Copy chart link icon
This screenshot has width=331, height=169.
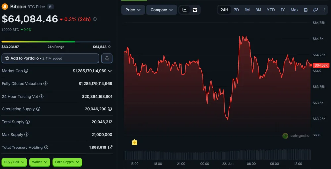click(x=315, y=10)
